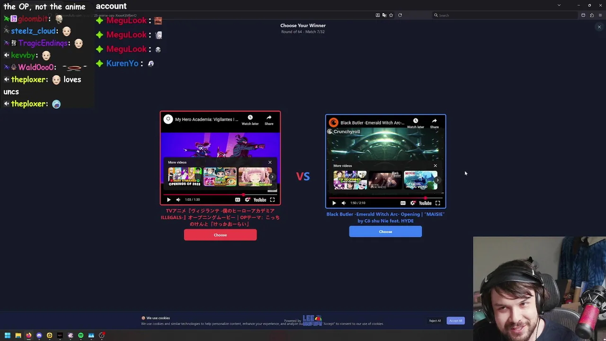Open pink-haired girl suggested thumbnail

(255, 177)
